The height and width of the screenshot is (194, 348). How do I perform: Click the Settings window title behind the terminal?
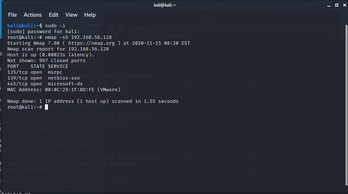coord(209,16)
